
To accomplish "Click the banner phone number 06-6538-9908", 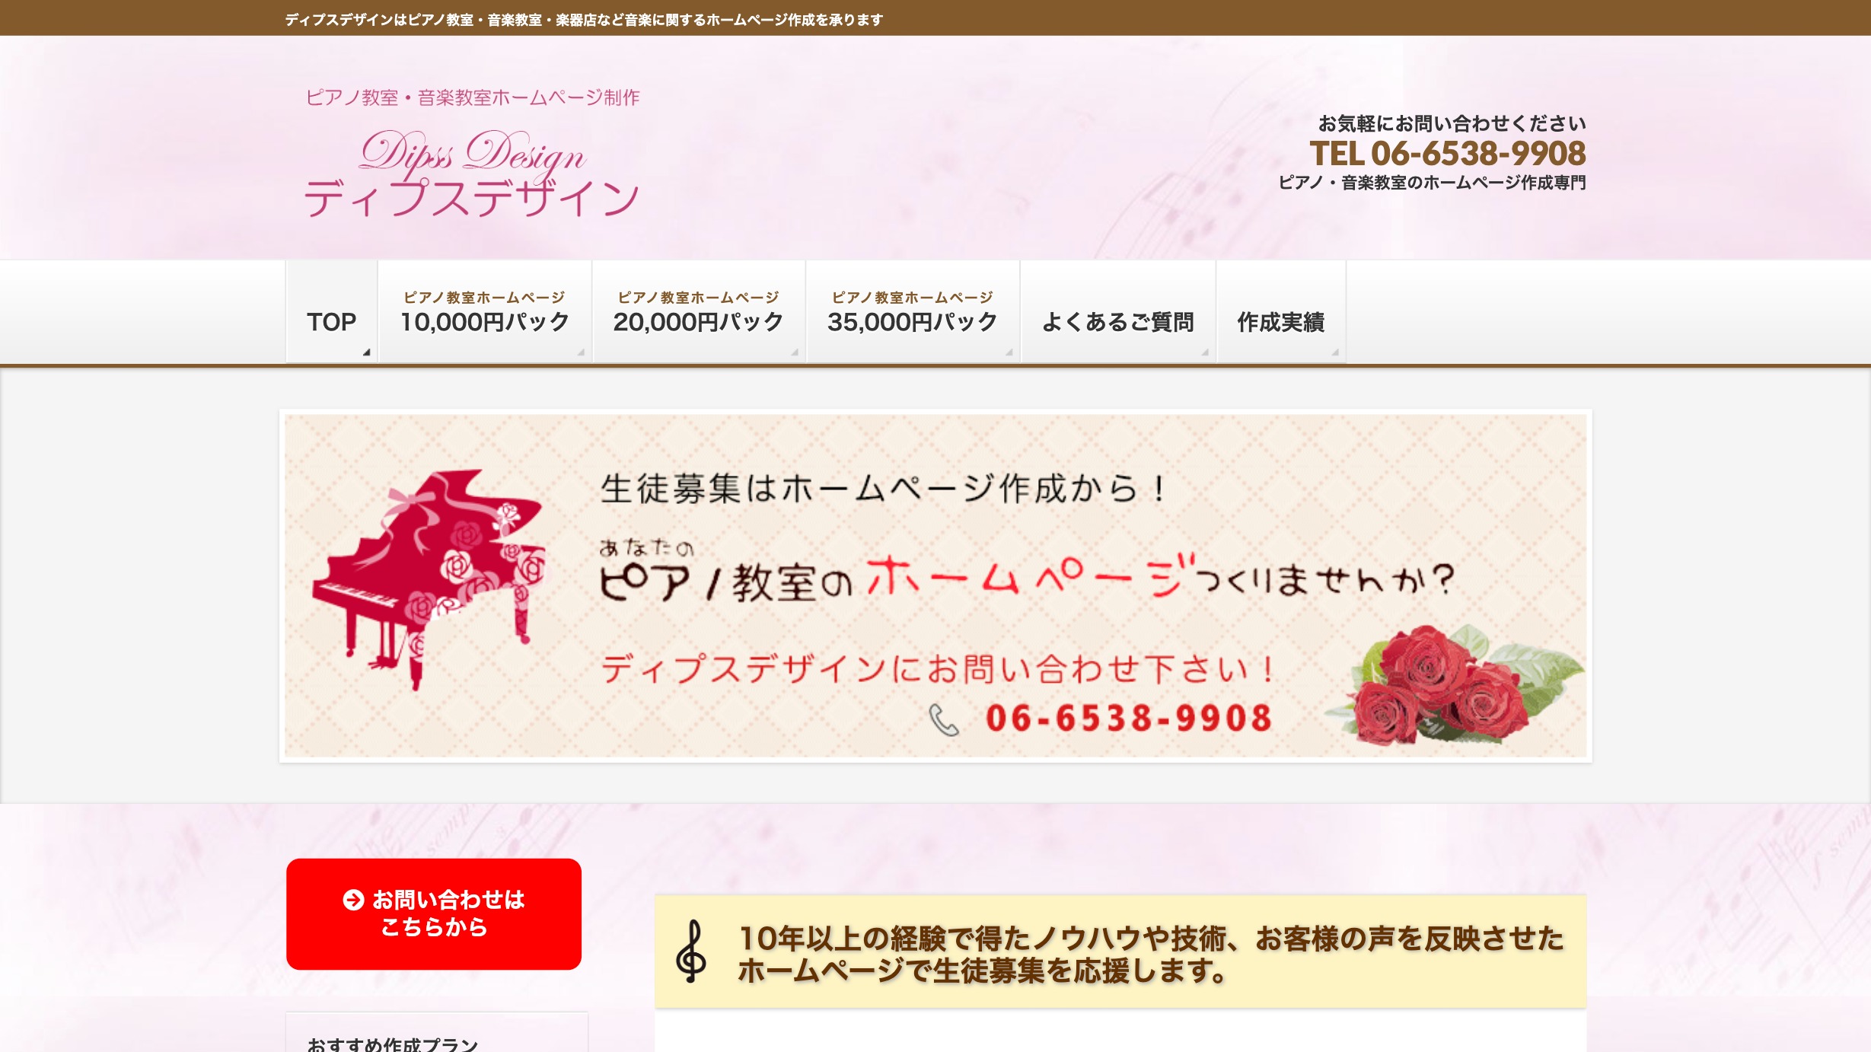I will click(x=1129, y=718).
